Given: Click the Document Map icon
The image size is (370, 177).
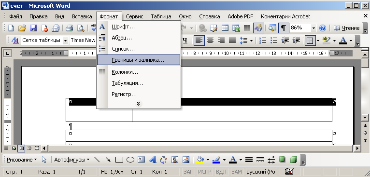Looking at the screenshot, I should coord(273,28).
